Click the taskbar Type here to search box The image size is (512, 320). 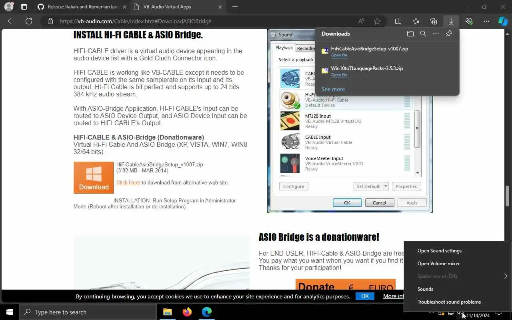(88, 312)
